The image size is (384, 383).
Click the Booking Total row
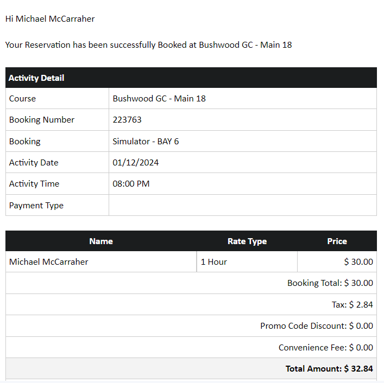point(191,283)
